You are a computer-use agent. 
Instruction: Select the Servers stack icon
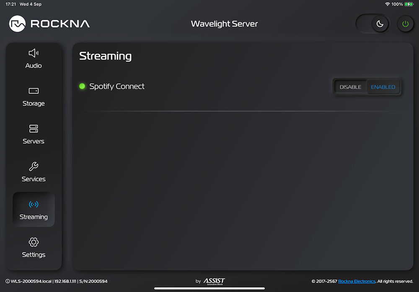coord(34,128)
